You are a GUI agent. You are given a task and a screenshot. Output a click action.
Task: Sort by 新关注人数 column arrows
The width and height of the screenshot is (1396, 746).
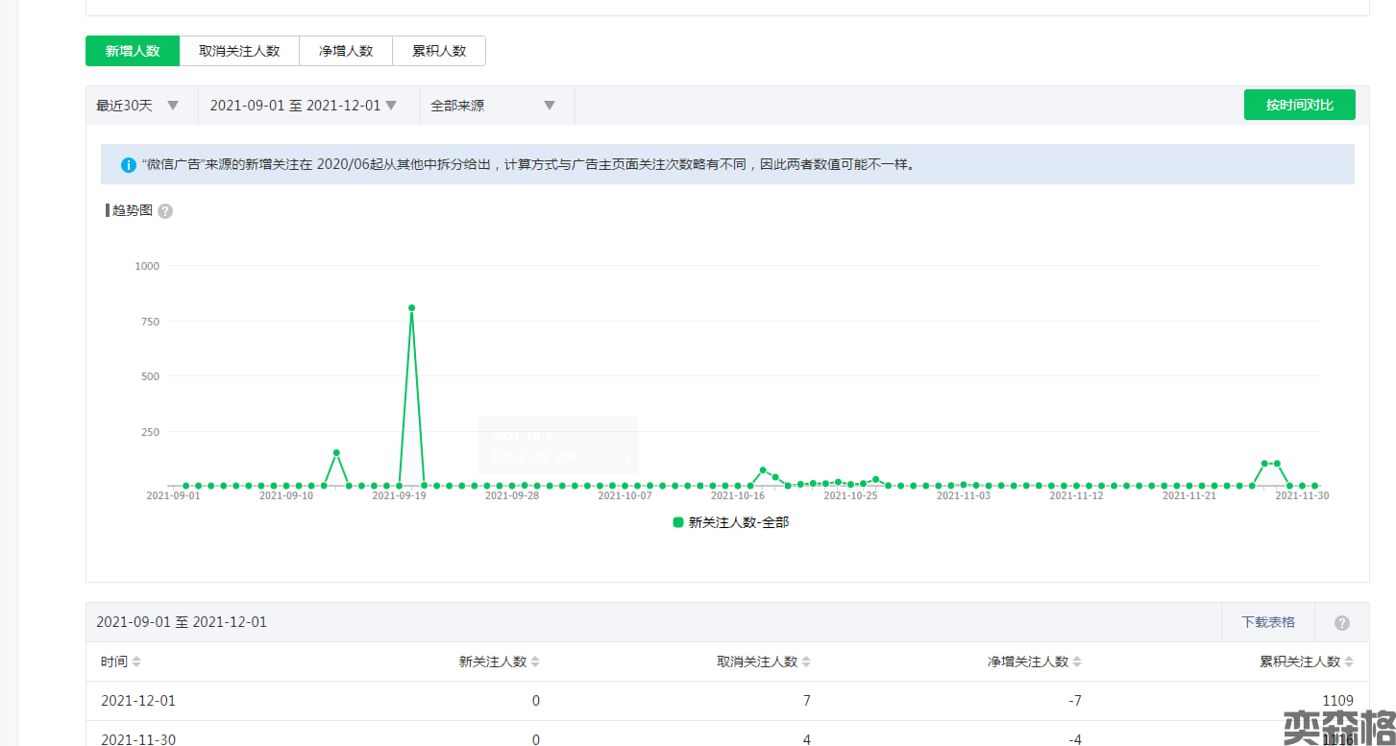pyautogui.click(x=535, y=662)
